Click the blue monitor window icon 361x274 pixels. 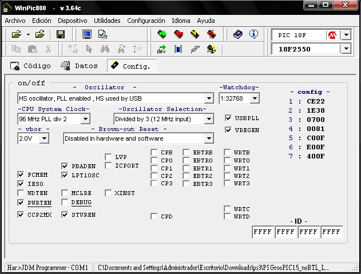pyautogui.click(x=87, y=34)
